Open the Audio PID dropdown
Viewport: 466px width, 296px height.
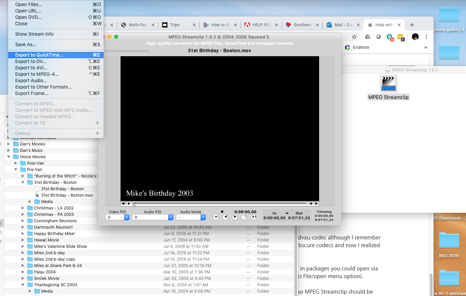(153, 217)
